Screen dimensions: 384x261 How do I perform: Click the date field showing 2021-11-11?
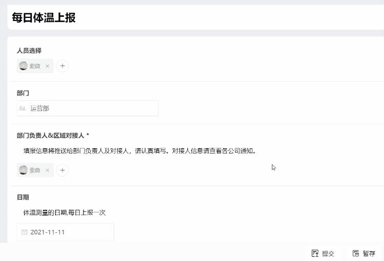coord(67,232)
